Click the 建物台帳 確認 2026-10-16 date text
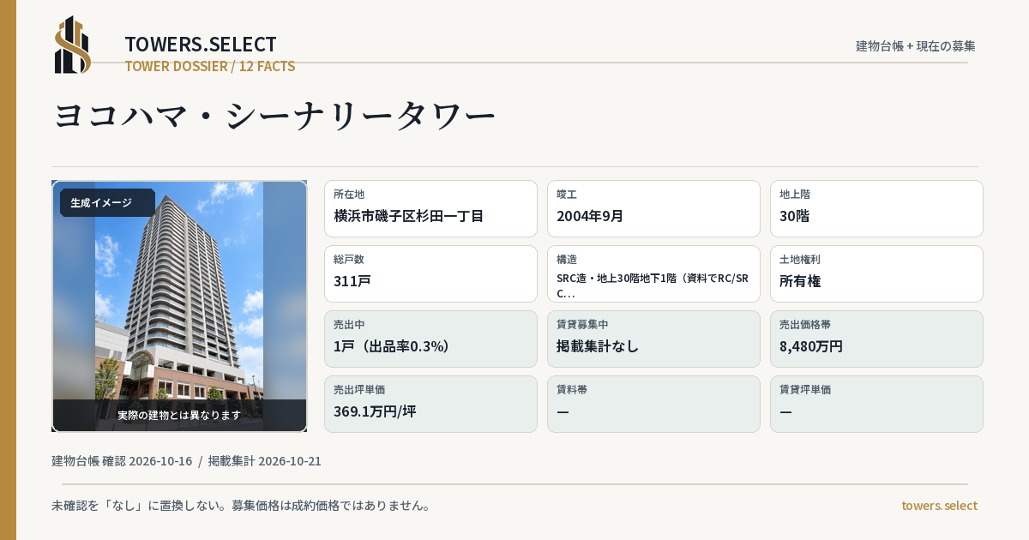This screenshot has width=1029, height=540. tap(122, 461)
